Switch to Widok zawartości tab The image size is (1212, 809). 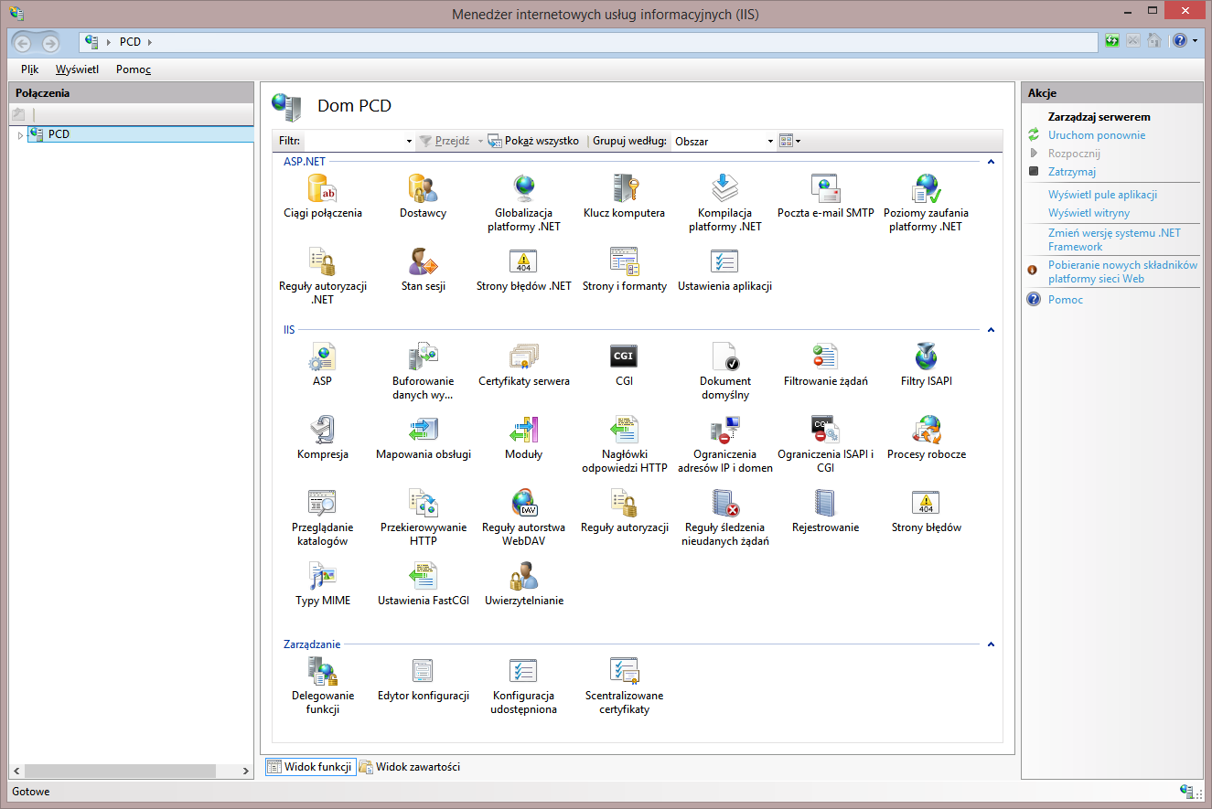(410, 767)
